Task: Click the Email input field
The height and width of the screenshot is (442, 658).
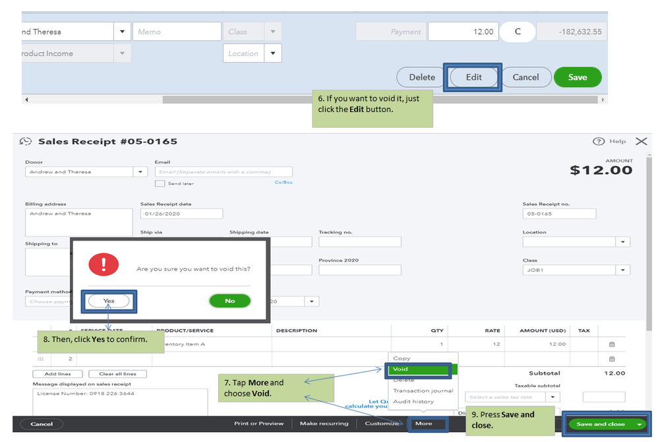Action: coord(224,172)
